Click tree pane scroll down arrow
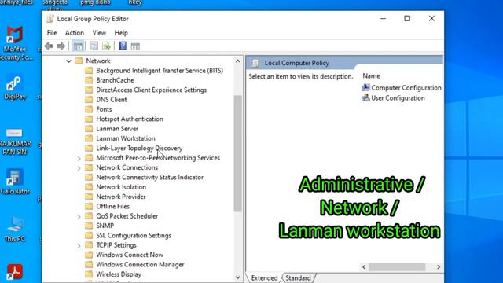 tap(237, 277)
